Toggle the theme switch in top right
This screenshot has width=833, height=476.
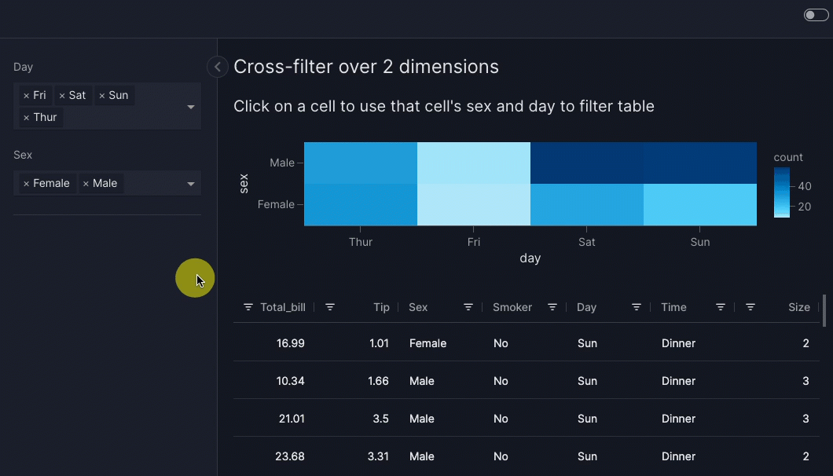(815, 15)
